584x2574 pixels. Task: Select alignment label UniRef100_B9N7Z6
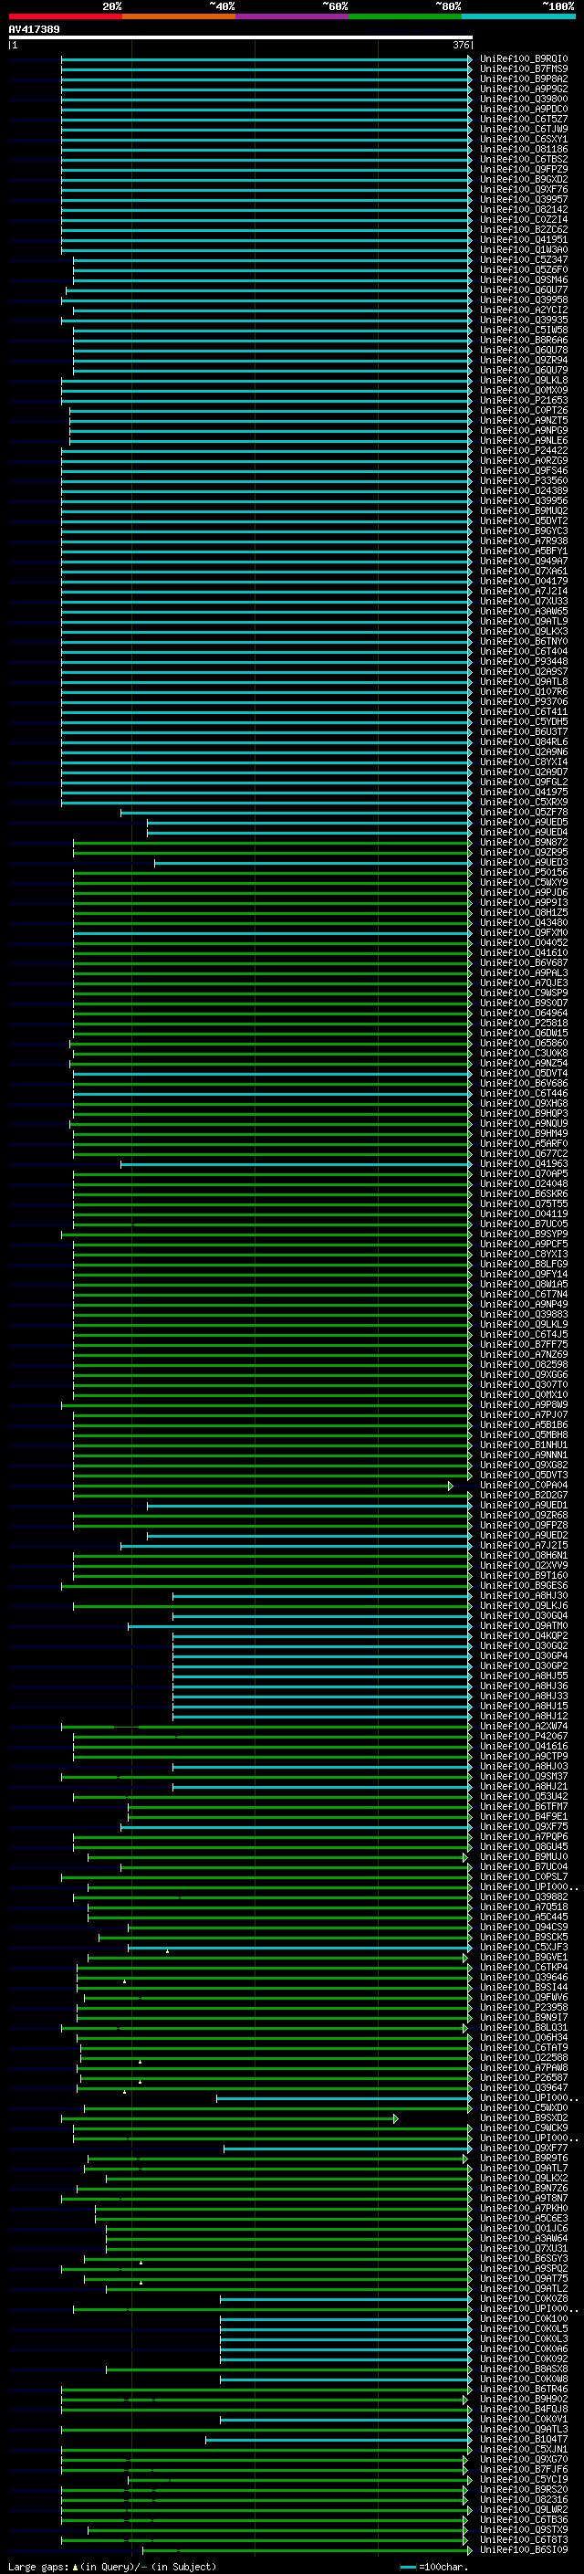click(x=524, y=2189)
